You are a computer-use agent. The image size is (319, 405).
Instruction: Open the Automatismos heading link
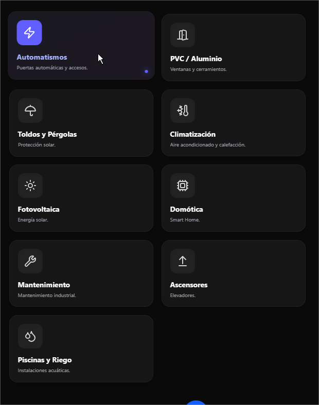coord(42,57)
